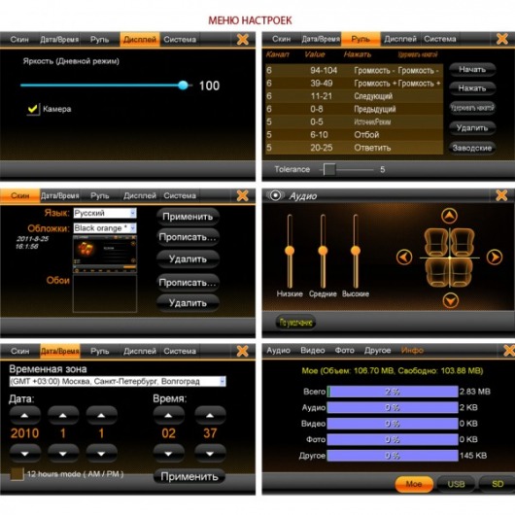Decrease the minutes below 37
Screen dimensions: 515x515
210,454
